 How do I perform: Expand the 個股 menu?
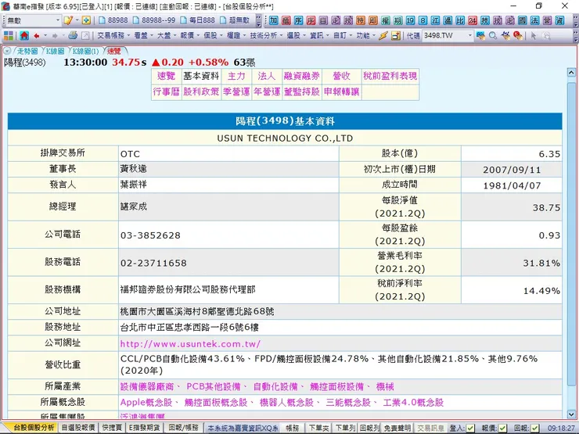213,35
